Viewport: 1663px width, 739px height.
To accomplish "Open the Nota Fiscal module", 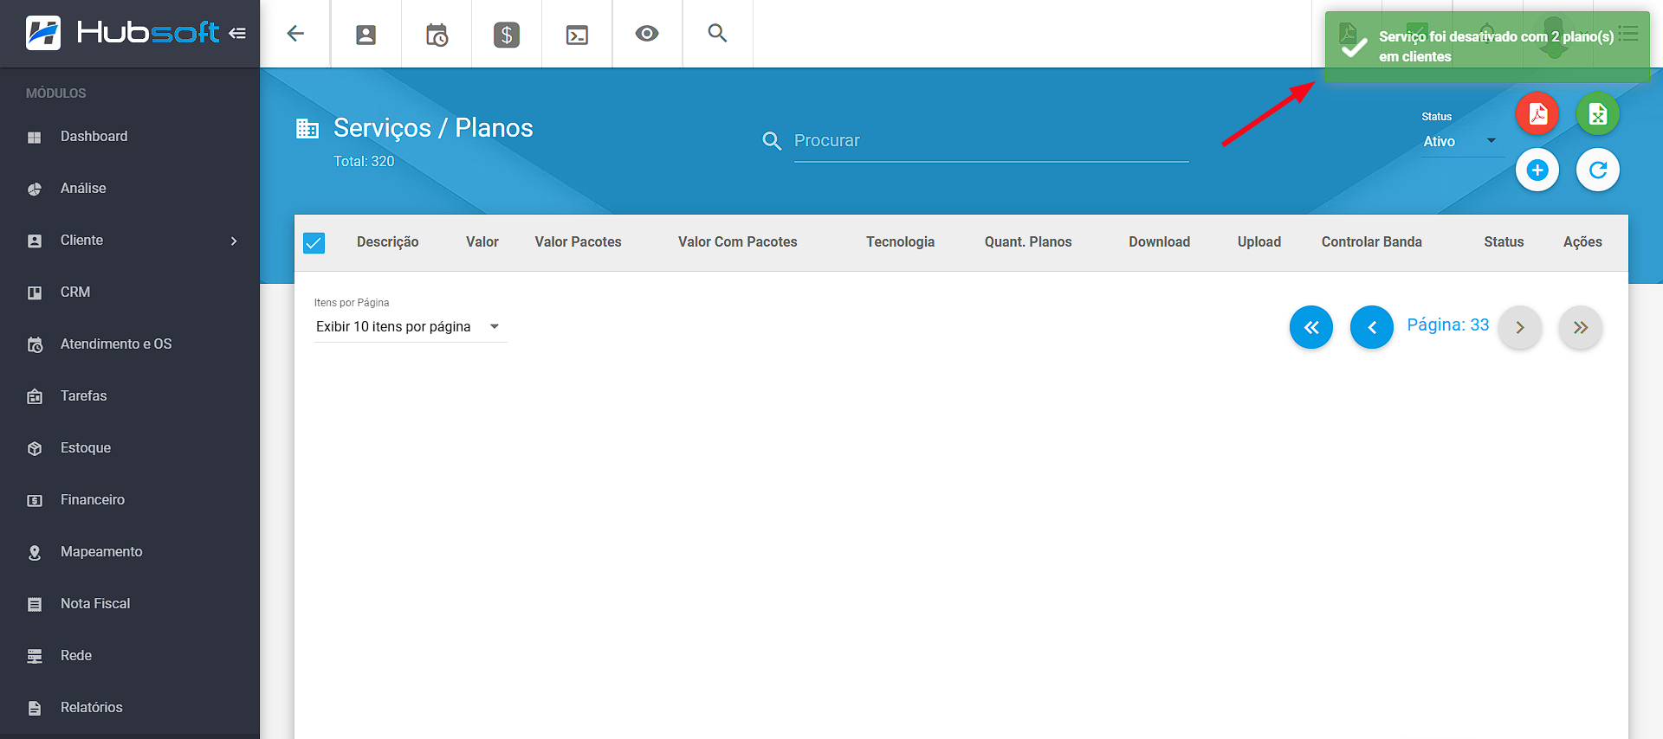I will coord(130,604).
